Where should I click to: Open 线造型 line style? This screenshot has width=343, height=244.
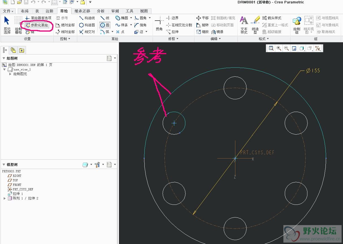coord(255,25)
